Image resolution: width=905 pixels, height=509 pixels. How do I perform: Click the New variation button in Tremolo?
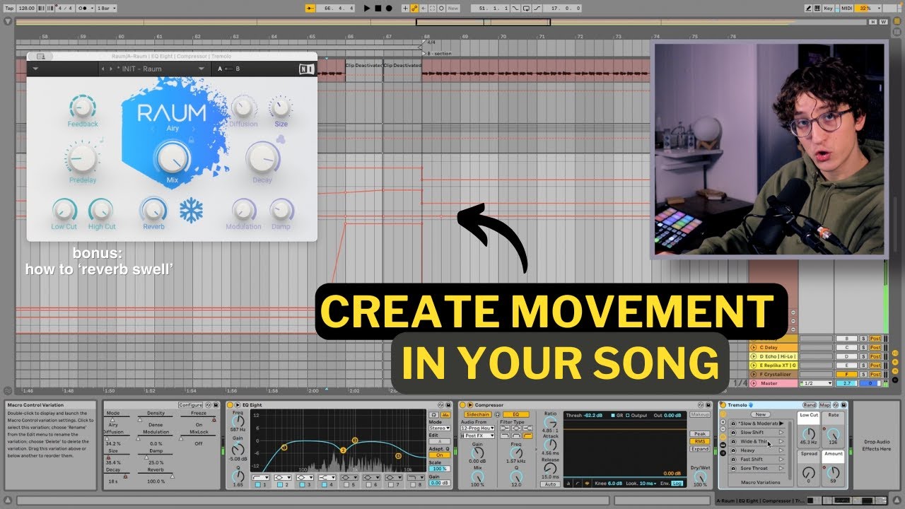click(x=761, y=414)
